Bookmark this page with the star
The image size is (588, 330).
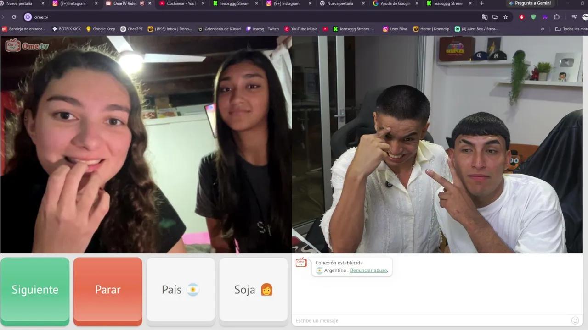click(506, 17)
